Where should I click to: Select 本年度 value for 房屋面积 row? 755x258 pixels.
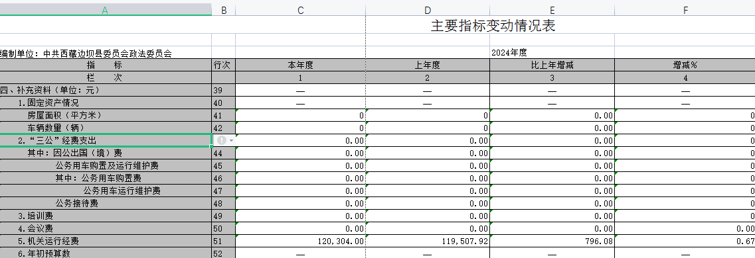(300, 115)
